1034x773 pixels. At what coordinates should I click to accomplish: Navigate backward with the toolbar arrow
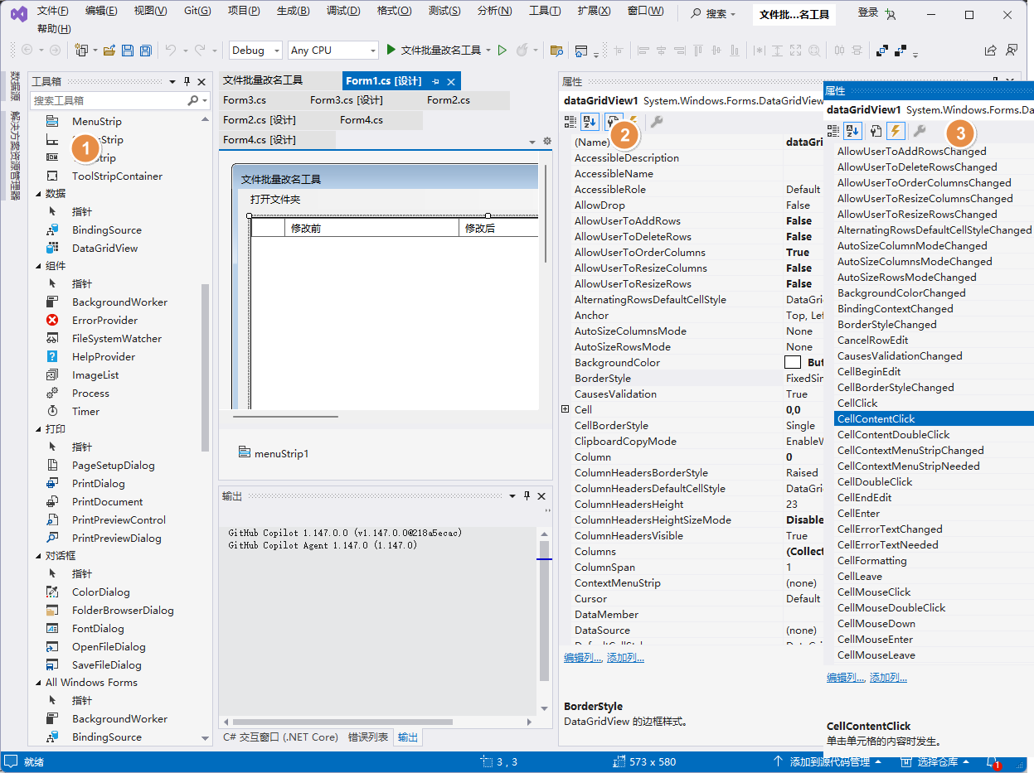coord(27,51)
